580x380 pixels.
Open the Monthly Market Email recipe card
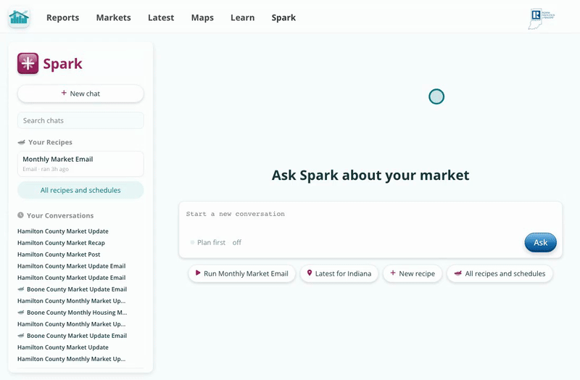coord(80,164)
